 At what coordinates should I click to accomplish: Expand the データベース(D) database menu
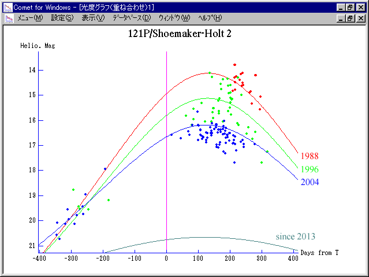pyautogui.click(x=131, y=18)
